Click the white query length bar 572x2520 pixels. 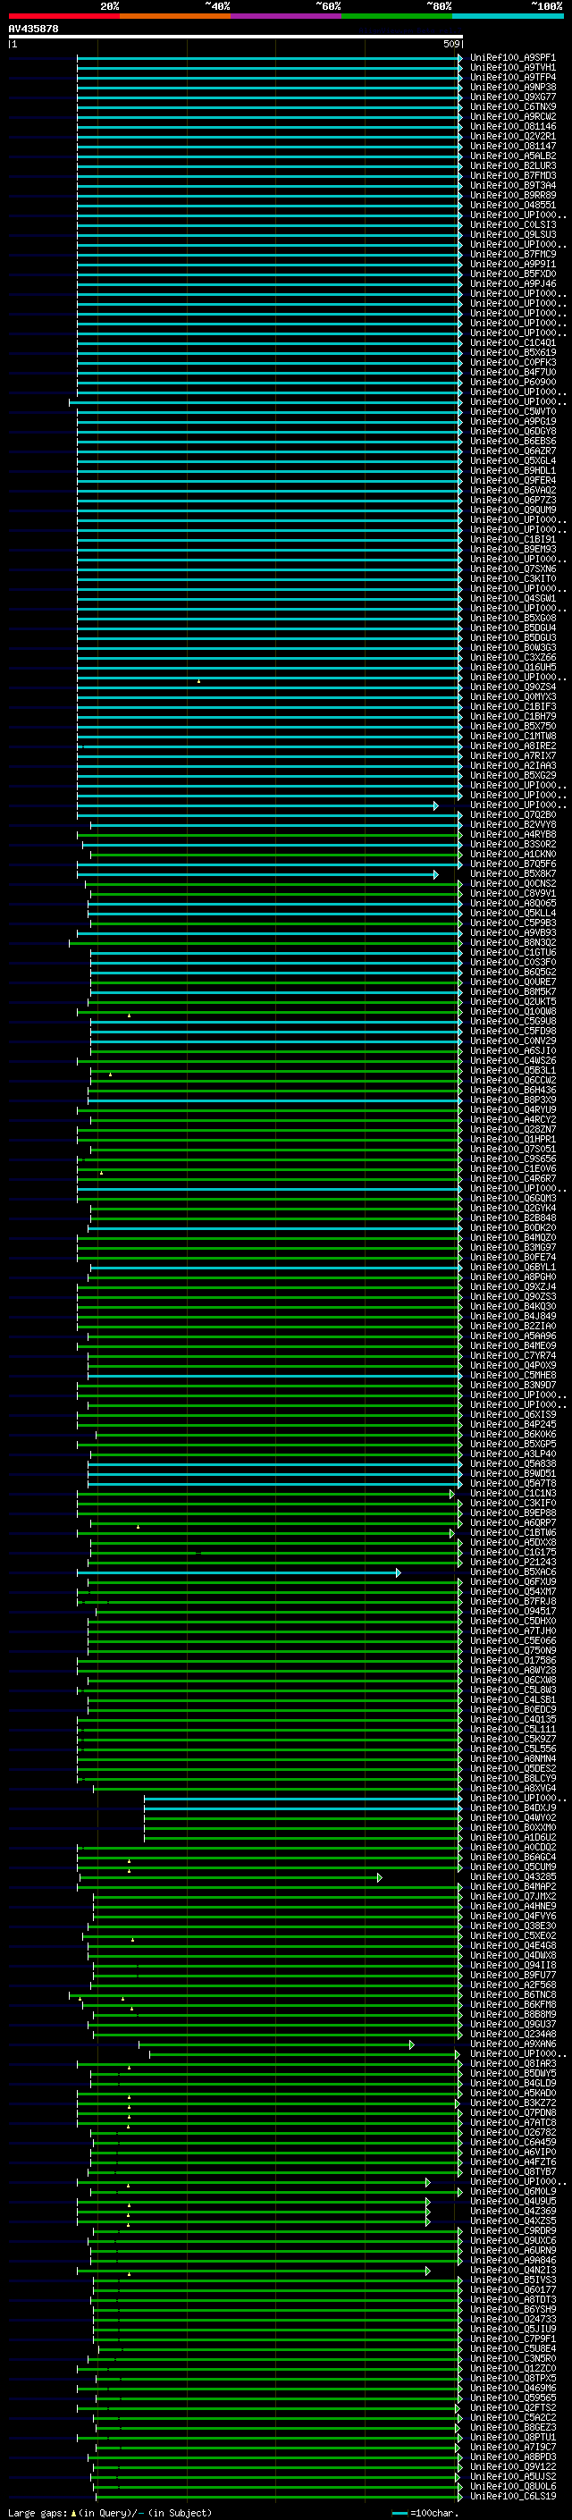236,36
